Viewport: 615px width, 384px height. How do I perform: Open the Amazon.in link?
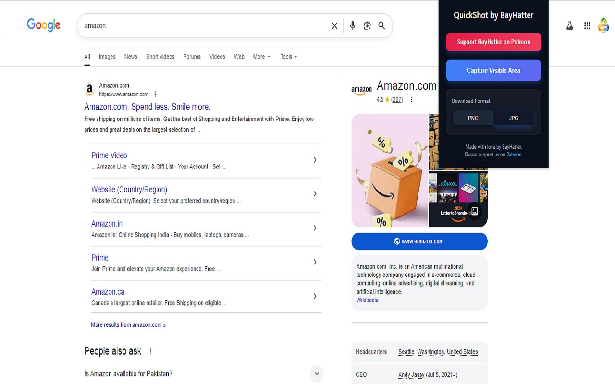tap(107, 224)
